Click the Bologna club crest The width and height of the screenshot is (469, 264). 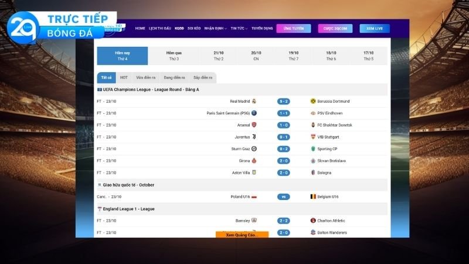point(313,172)
